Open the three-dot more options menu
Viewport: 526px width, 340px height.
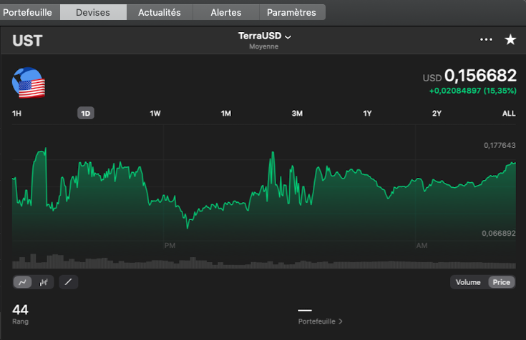tap(486, 39)
